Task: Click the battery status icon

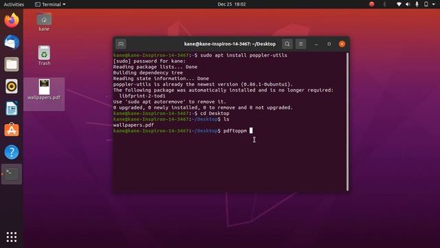Action: (x=426, y=4)
